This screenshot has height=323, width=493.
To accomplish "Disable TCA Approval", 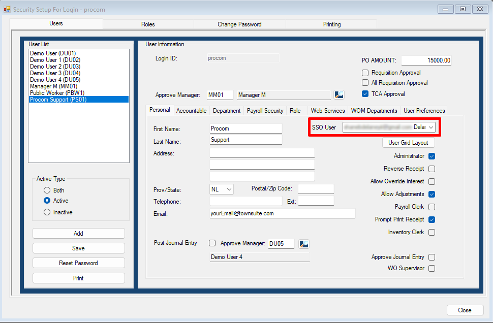I will (x=365, y=93).
